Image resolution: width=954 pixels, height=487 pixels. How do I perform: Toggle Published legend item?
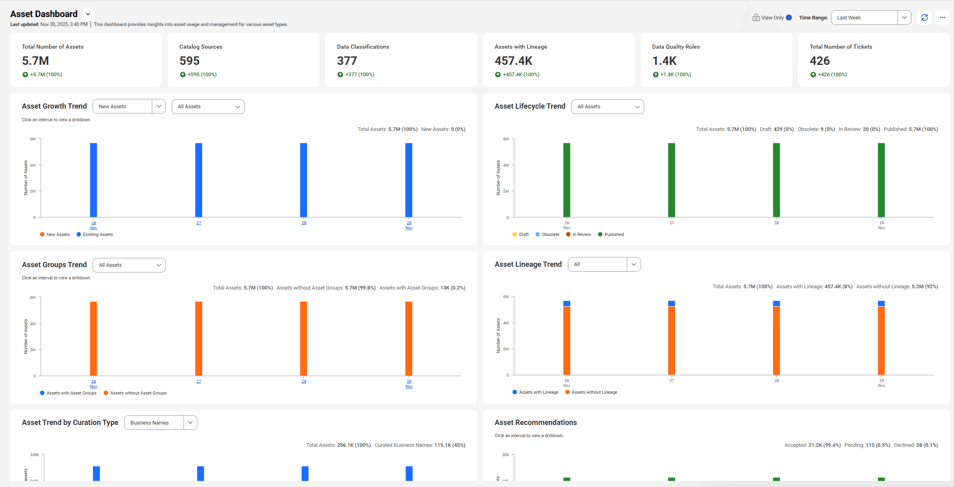point(611,234)
